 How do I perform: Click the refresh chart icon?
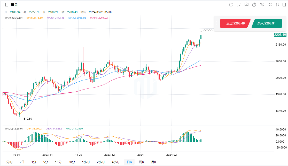[231, 5]
